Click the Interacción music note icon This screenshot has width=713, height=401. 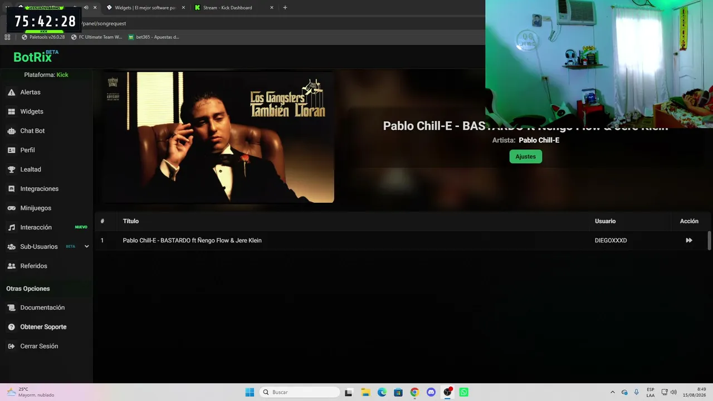coord(11,227)
